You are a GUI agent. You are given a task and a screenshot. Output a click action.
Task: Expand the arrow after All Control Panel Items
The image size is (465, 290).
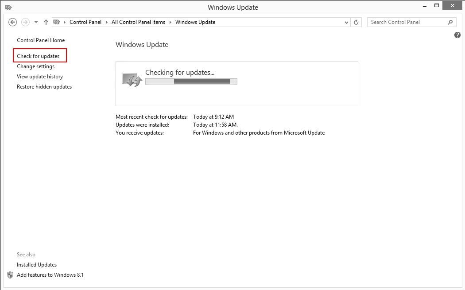point(170,22)
